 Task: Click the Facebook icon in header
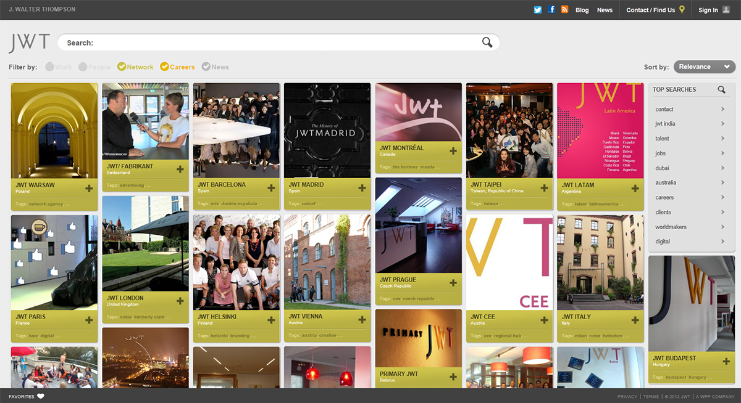551,10
